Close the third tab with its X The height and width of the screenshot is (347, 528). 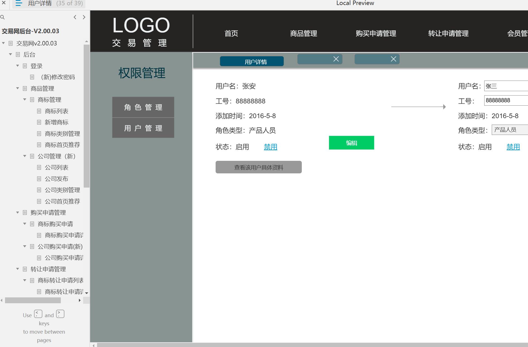[394, 59]
